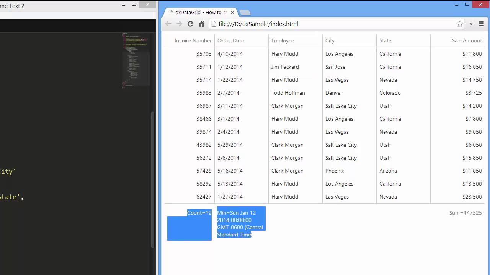The width and height of the screenshot is (490, 275).
Task: Click invoice number 56272
Action: [204, 158]
